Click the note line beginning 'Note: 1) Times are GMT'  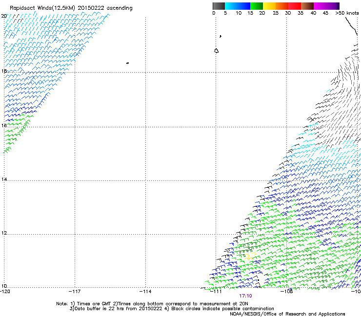(x=152, y=304)
